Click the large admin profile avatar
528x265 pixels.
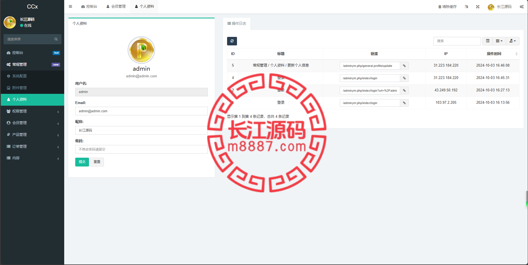click(141, 50)
